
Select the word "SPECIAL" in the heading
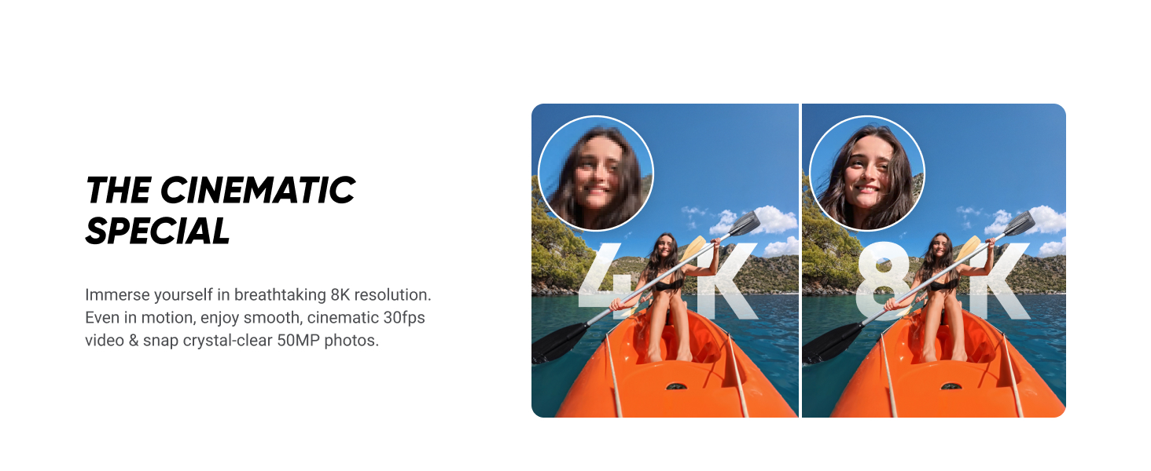point(157,231)
